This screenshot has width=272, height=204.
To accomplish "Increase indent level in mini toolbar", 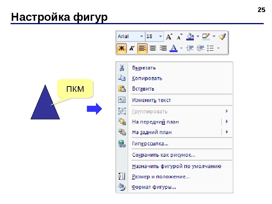I will pyautogui.click(x=200, y=48).
